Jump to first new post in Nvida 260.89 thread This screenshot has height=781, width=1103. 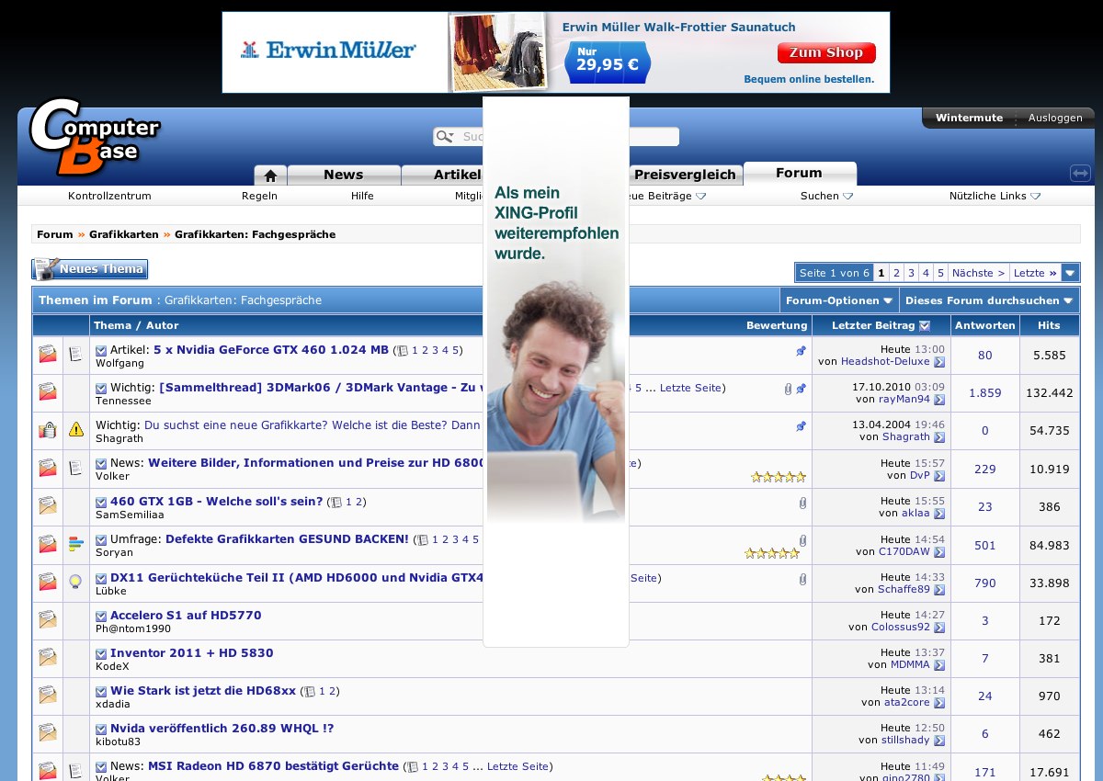coord(101,729)
